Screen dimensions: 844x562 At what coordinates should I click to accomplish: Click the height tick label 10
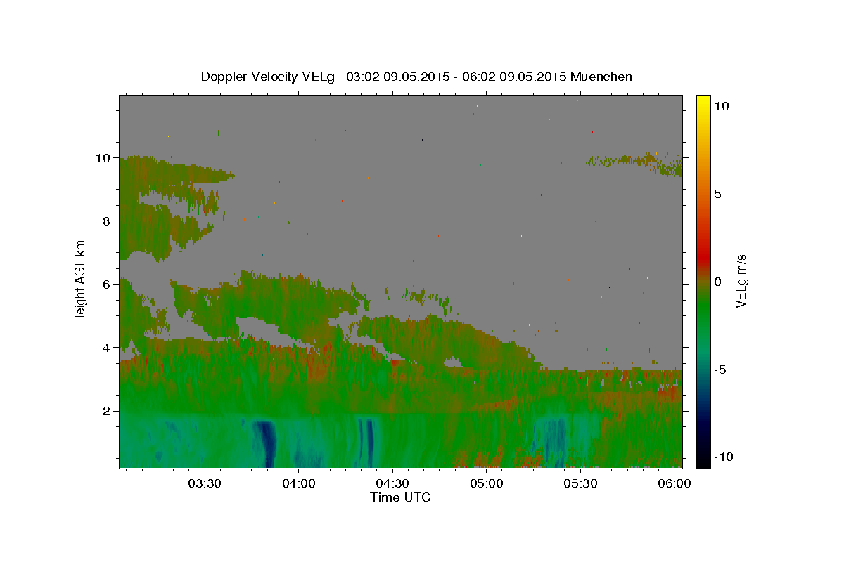tap(104, 158)
